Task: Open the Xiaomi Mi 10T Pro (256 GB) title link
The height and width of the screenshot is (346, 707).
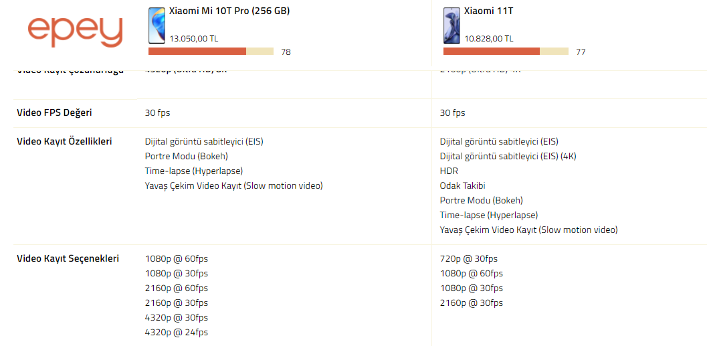Action: pyautogui.click(x=229, y=11)
